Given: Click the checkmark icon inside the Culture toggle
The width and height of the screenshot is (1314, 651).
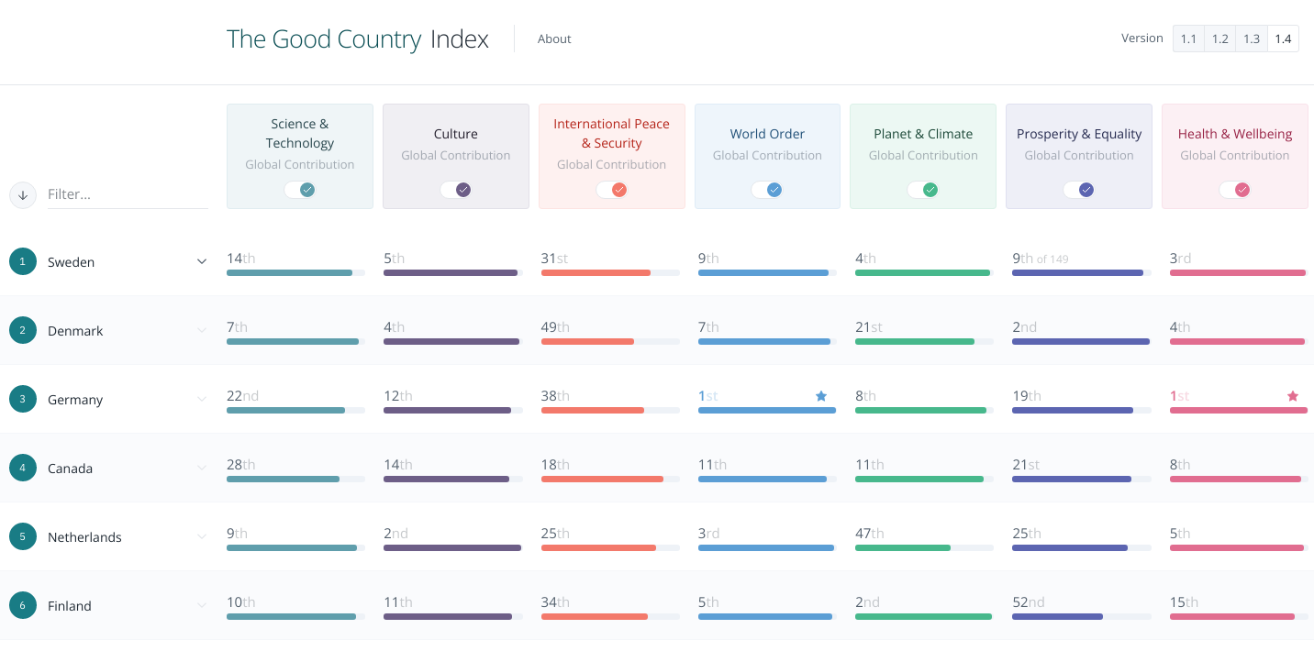Looking at the screenshot, I should coord(462,190).
